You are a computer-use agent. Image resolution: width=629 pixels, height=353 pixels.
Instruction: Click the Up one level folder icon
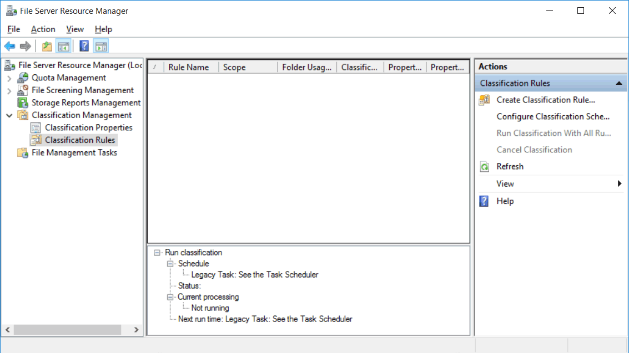pos(47,47)
